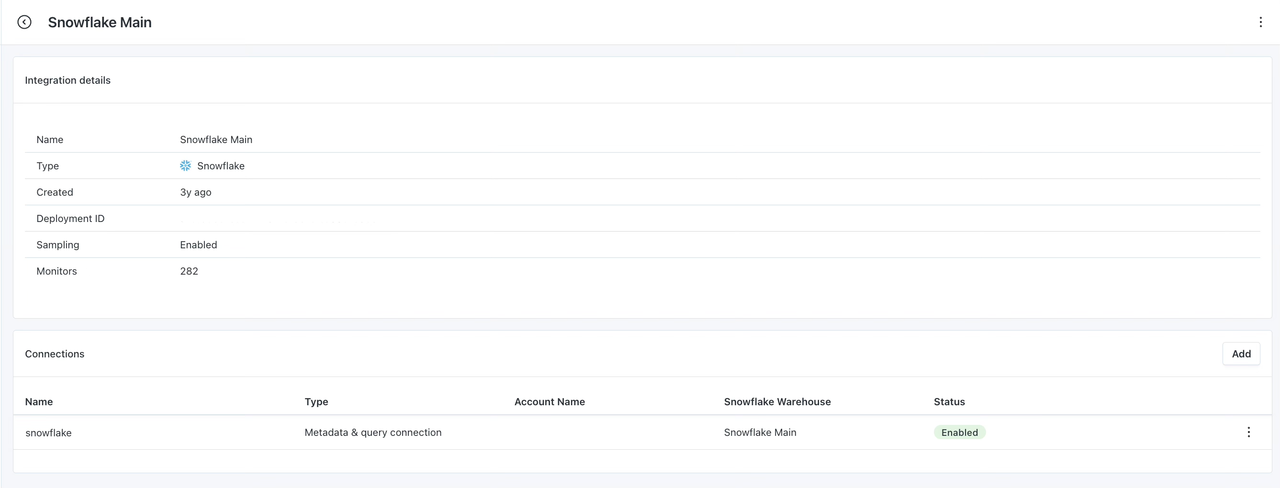Viewport: 1280px width, 488px height.
Task: Open the snowflake connection row actions menu
Action: pyautogui.click(x=1248, y=433)
